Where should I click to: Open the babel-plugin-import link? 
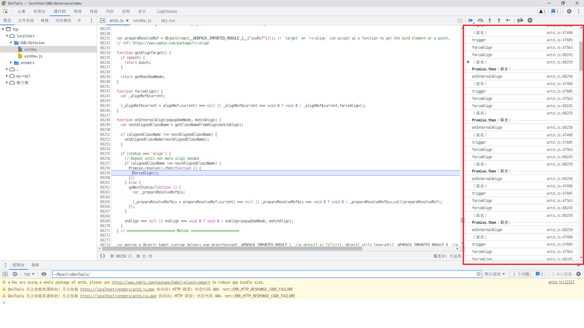(x=161, y=282)
